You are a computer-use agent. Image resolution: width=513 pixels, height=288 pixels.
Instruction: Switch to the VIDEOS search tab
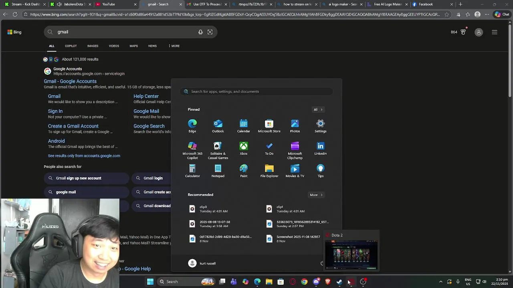pos(114,46)
